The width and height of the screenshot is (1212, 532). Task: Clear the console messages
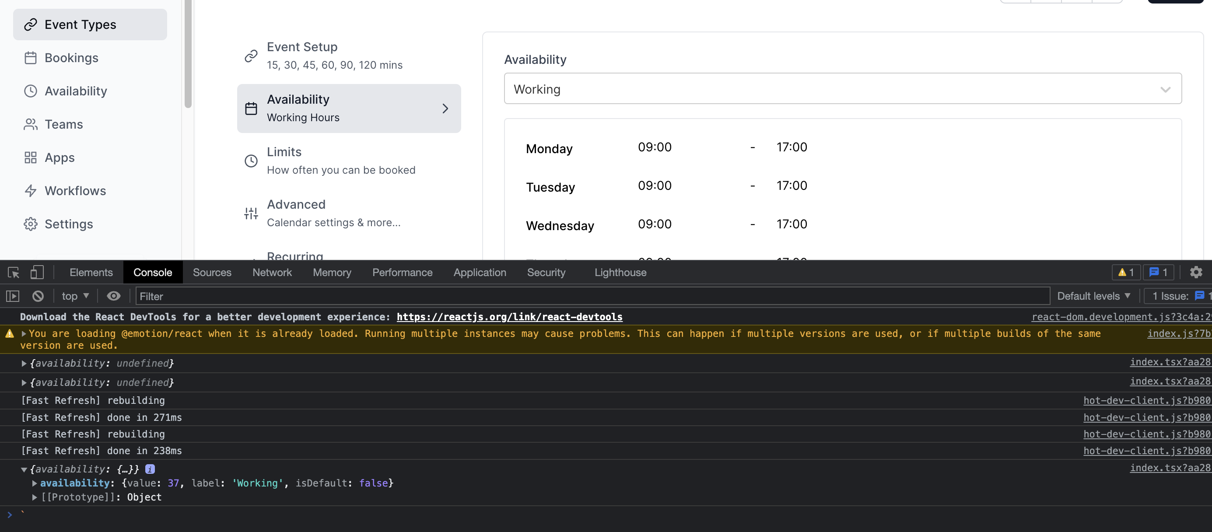click(38, 295)
